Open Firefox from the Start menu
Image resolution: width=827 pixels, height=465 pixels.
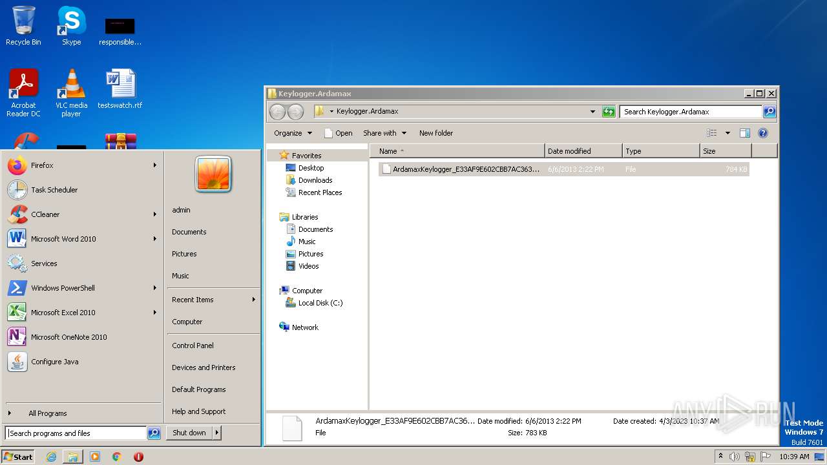point(81,165)
